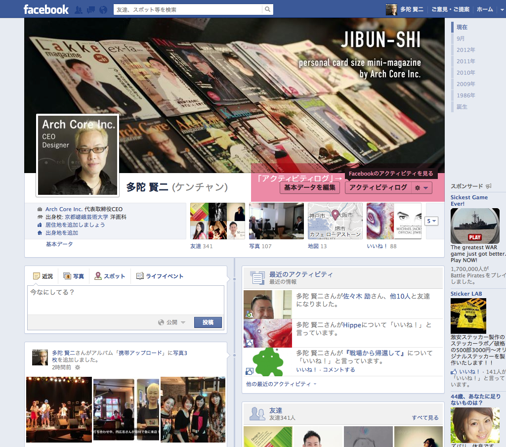The image size is (506, 447).
Task: Open the friend requests icon in top bar
Action: tap(79, 10)
